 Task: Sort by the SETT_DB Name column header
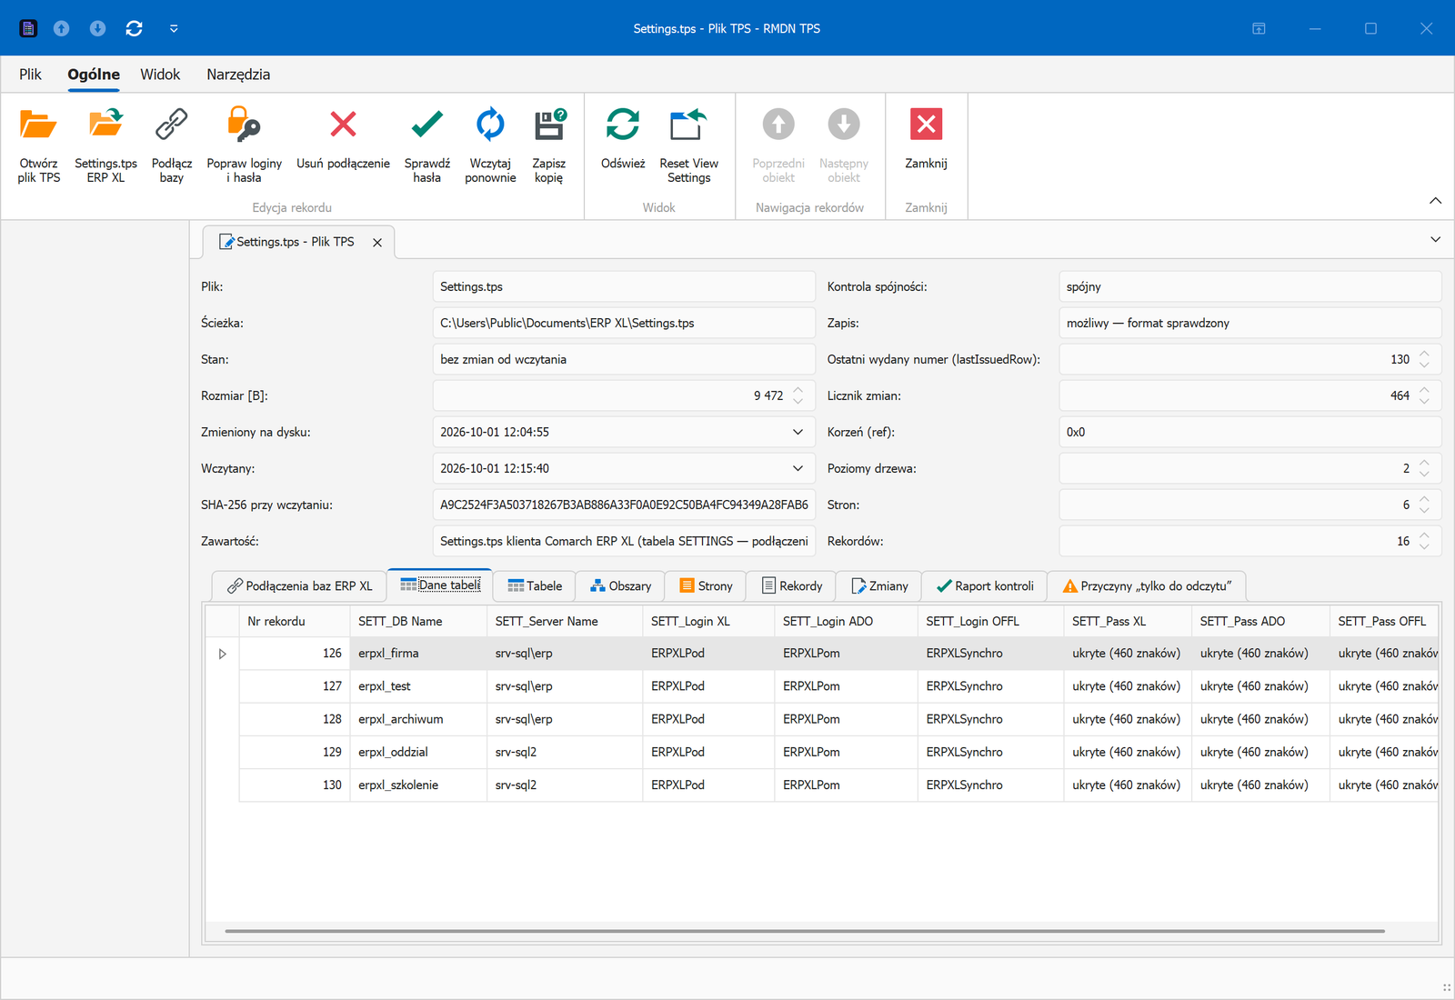pyautogui.click(x=418, y=622)
